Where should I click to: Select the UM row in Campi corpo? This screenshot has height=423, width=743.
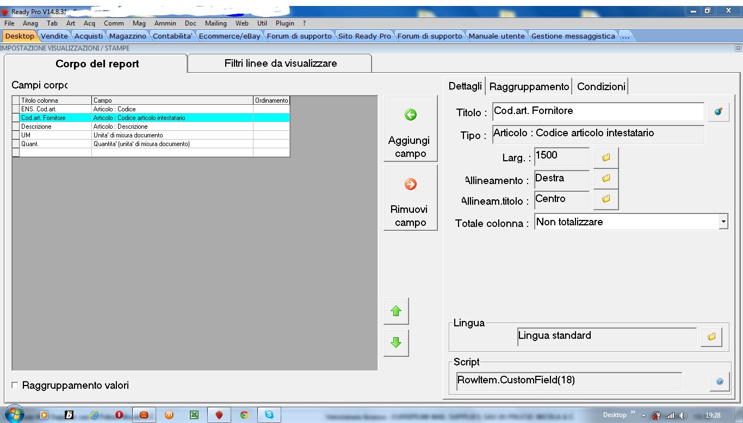pyautogui.click(x=151, y=135)
